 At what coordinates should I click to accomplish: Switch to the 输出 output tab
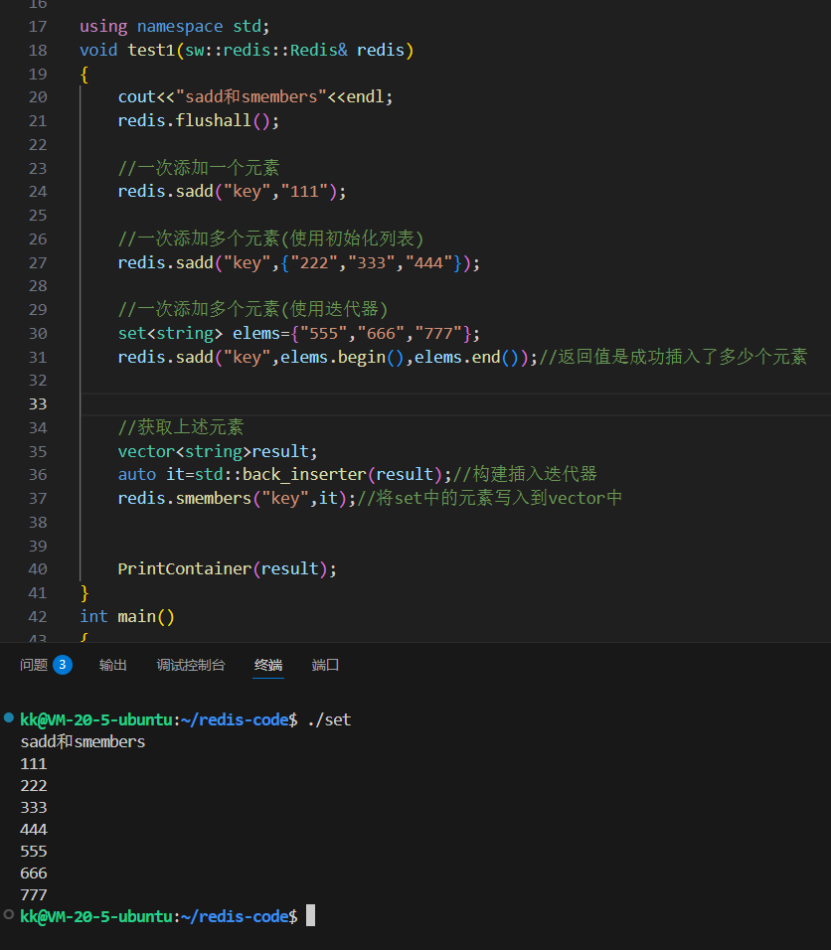coord(113,665)
